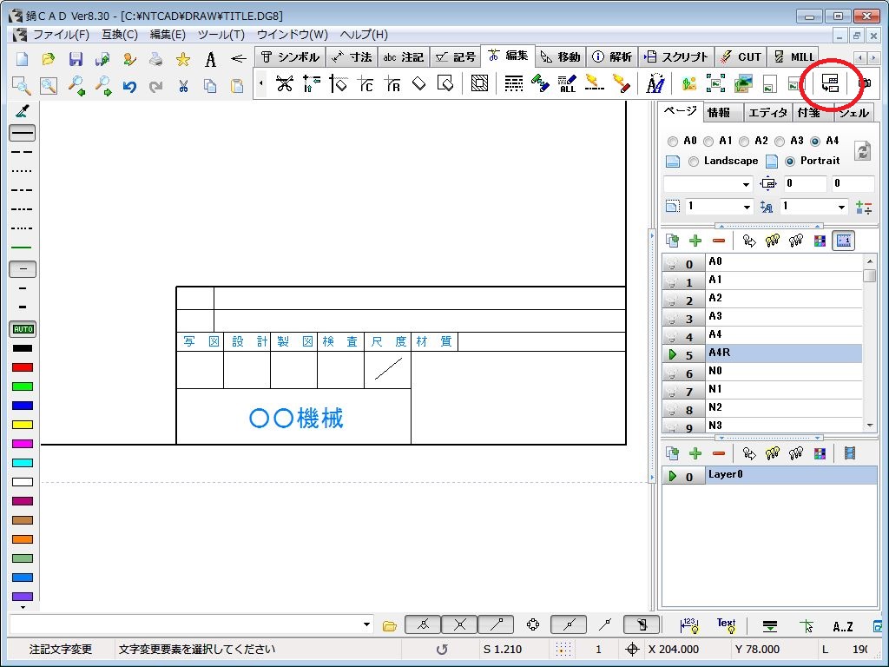The image size is (889, 667).
Task: Click the red minus above page list
Action: pos(719,241)
